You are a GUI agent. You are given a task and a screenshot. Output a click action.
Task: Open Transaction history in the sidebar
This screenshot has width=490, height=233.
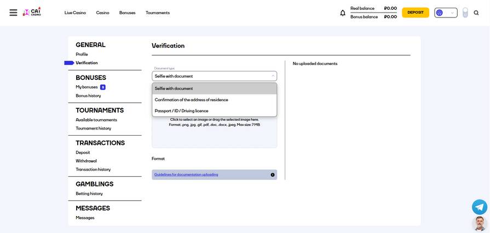(x=93, y=170)
